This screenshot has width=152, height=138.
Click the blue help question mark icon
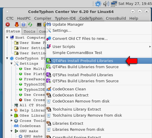tap(23, 25)
